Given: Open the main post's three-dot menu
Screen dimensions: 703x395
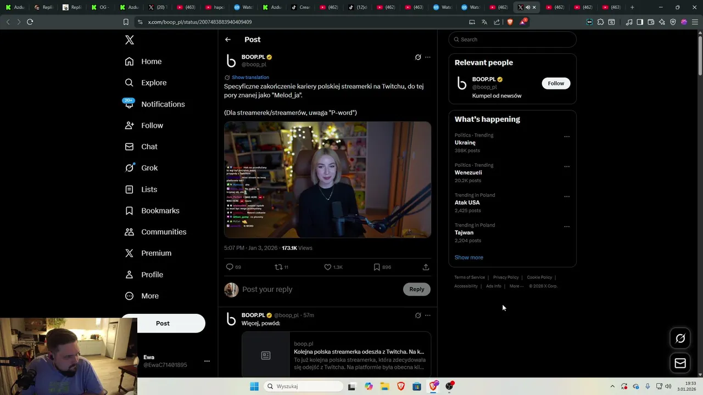Looking at the screenshot, I should click(428, 57).
